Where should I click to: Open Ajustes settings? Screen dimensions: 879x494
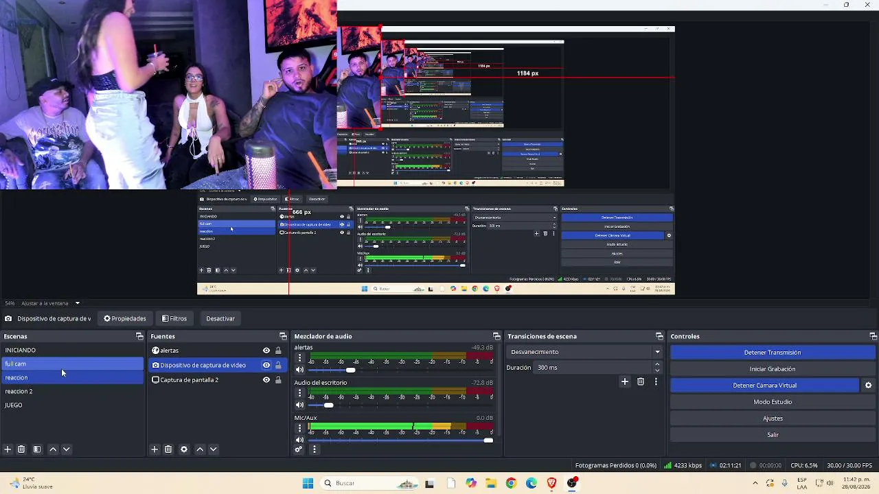pos(773,419)
